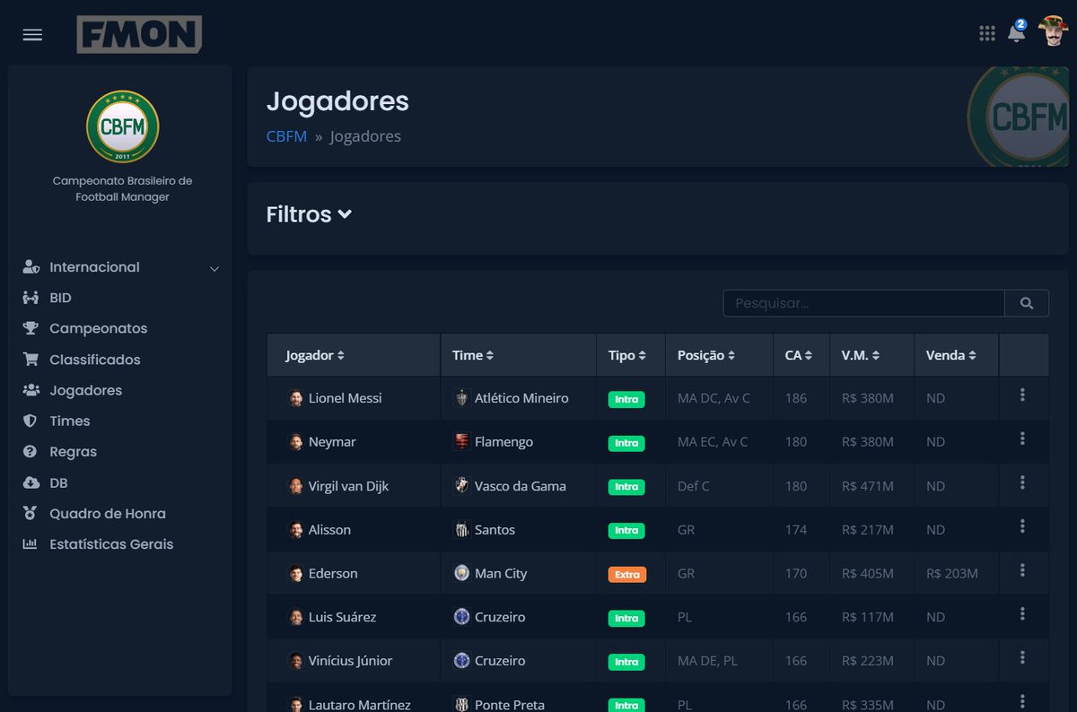The width and height of the screenshot is (1077, 712).
Task: Click position text MA DC, Av C
Action: click(714, 398)
